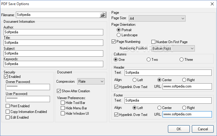Image resolution: width=217 pixels, height=136 pixels.
Task: Click the Header Text input field
Action: tap(168, 72)
